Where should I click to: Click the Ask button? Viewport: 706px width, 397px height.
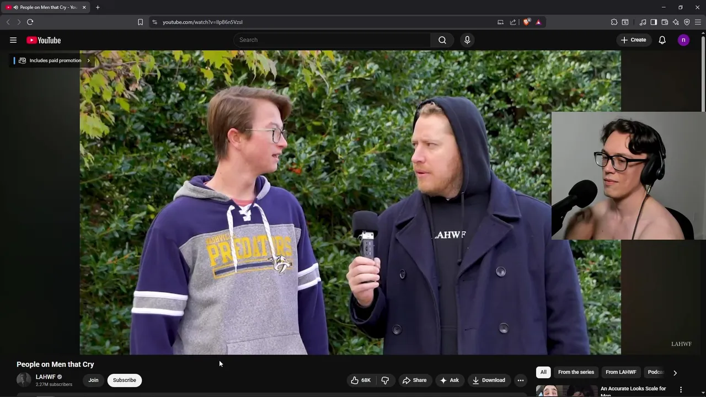click(x=449, y=380)
